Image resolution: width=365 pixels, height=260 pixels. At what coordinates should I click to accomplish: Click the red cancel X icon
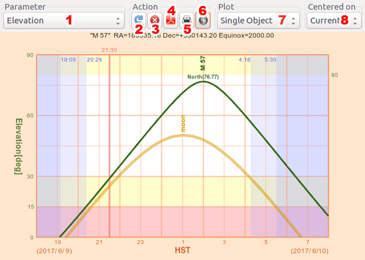(x=155, y=20)
